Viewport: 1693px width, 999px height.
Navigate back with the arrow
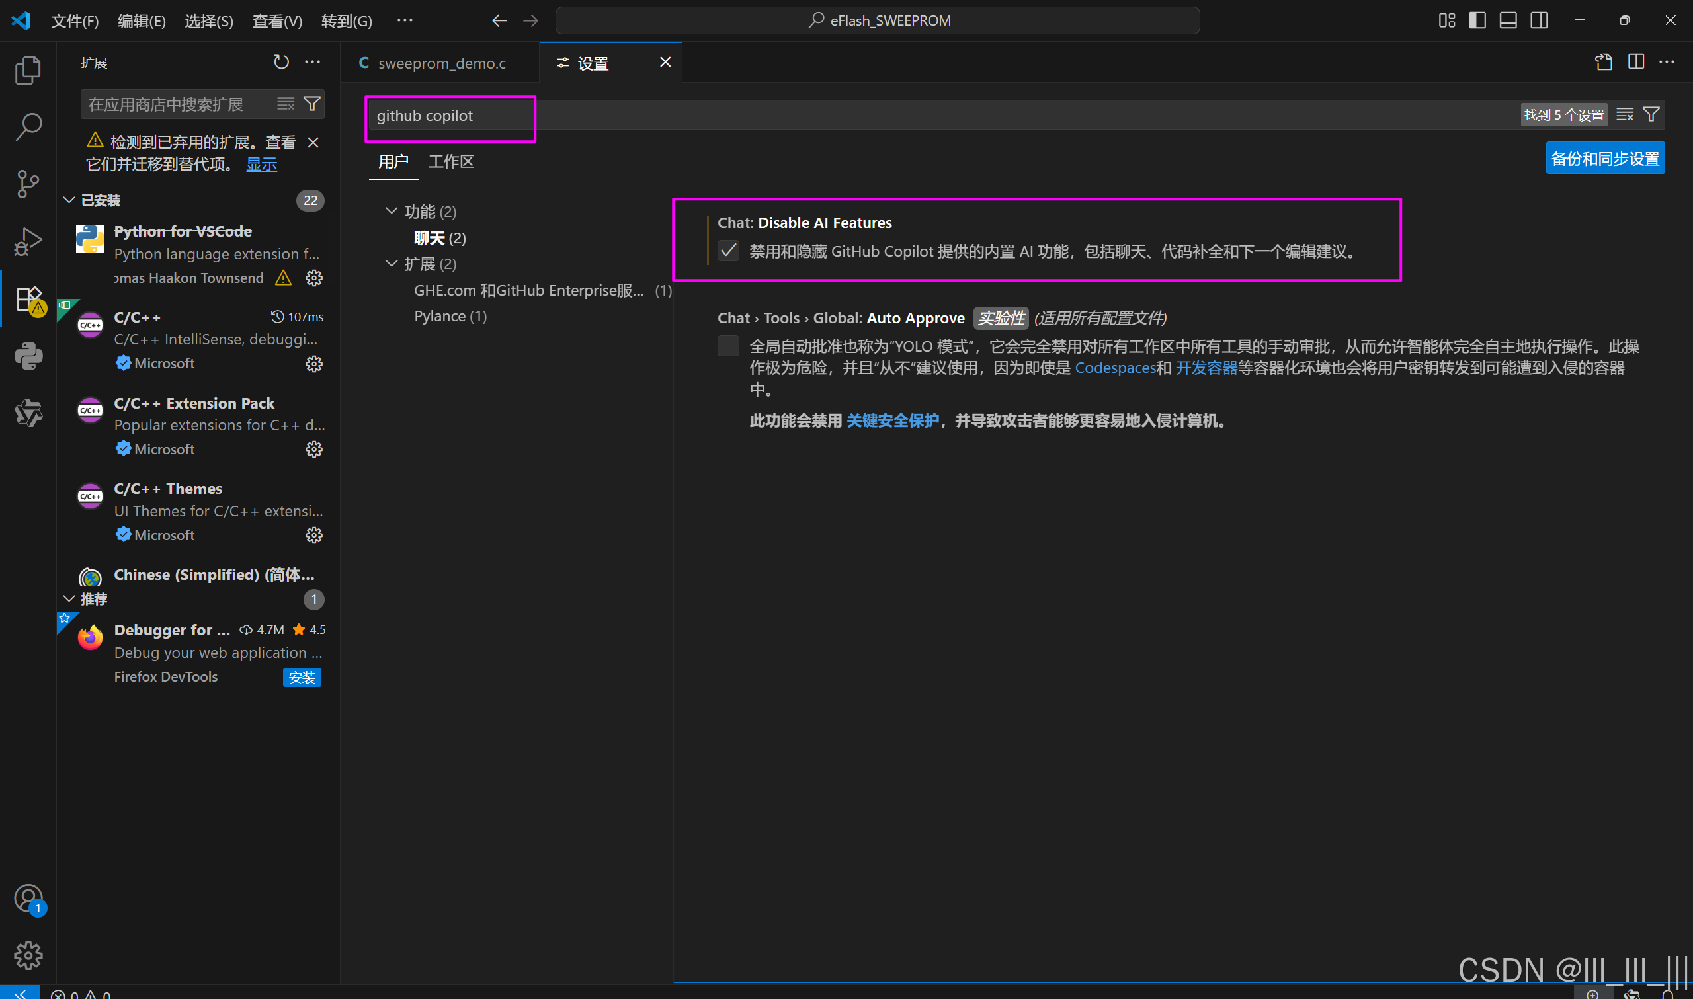point(499,21)
